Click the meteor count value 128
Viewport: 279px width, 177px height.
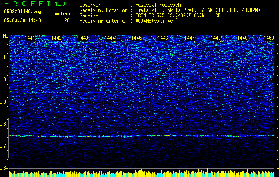[x=66, y=20]
